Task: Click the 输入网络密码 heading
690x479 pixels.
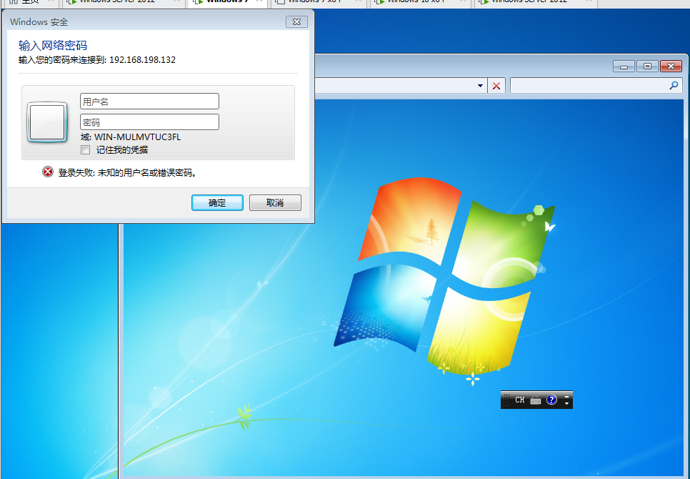Action: point(53,45)
